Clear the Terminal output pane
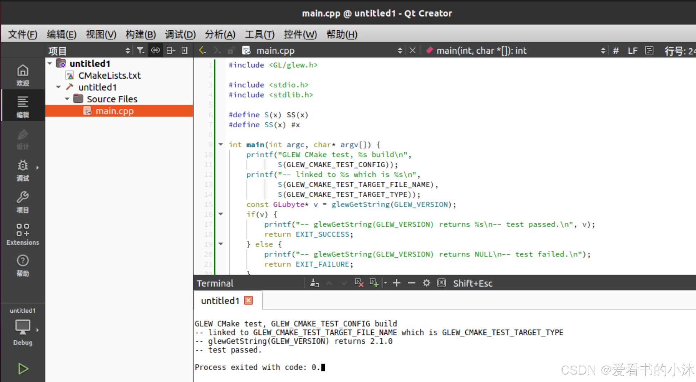This screenshot has width=696, height=382. pos(314,283)
